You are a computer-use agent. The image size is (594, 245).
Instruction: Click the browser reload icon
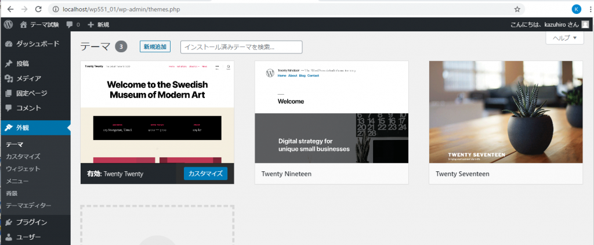tap(38, 9)
